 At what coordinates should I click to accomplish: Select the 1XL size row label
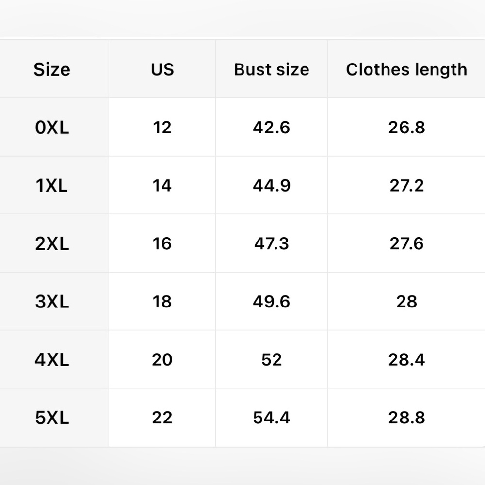52,186
